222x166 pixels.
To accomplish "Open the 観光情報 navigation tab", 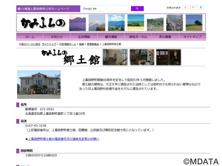I will (111, 37).
